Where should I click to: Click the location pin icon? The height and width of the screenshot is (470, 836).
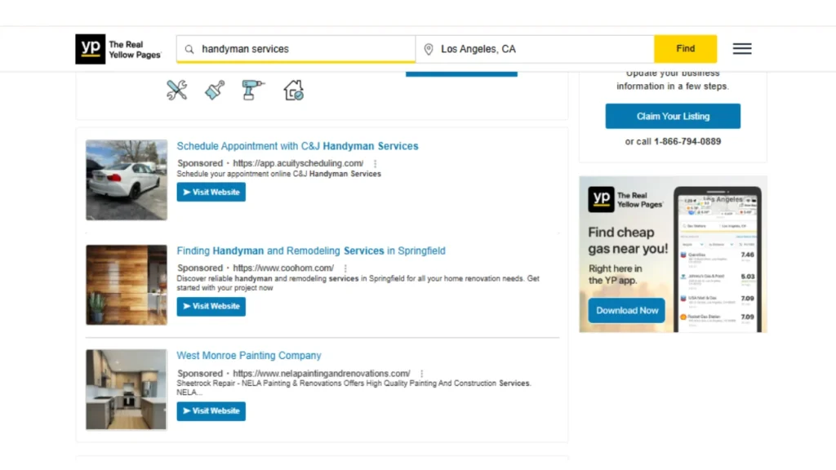429,49
